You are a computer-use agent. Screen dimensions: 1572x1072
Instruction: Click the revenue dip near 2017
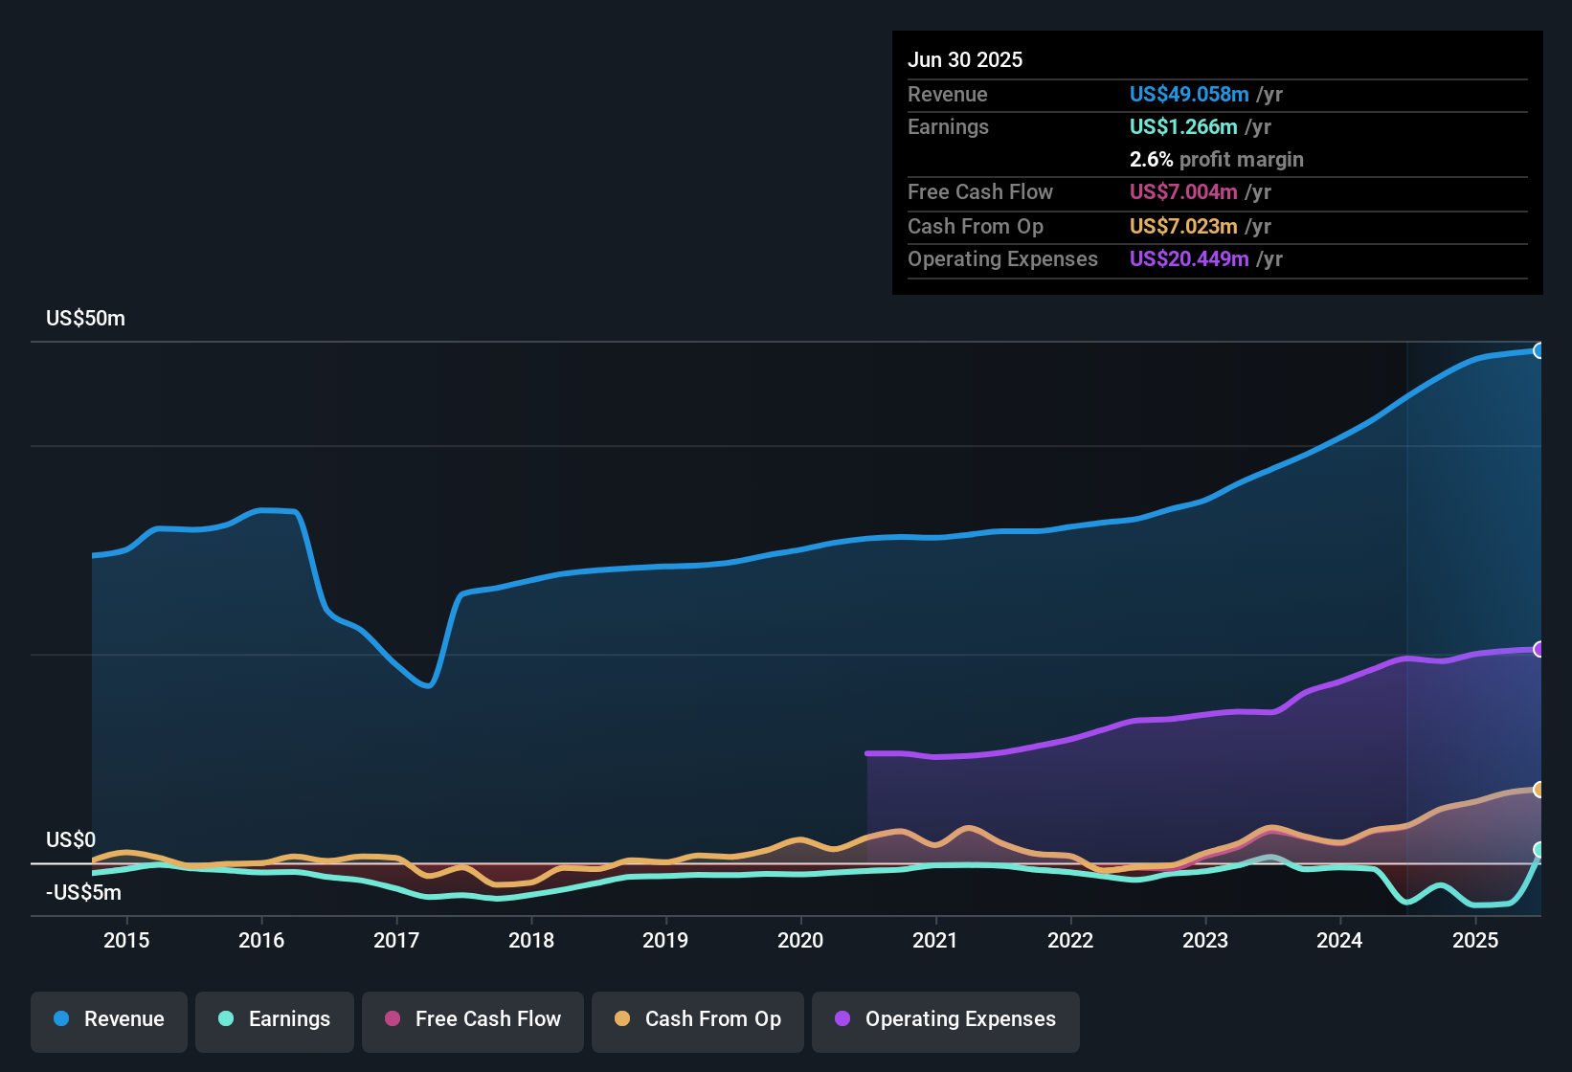click(x=424, y=686)
